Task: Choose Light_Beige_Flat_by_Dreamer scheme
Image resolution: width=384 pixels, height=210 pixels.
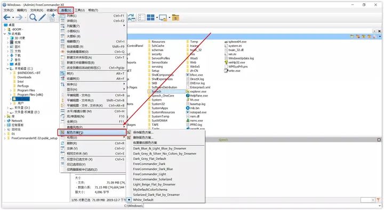Action: [154, 184]
